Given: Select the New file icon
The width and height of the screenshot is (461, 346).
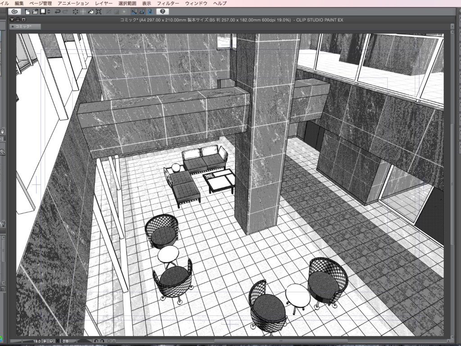Looking at the screenshot, I should (28, 12).
